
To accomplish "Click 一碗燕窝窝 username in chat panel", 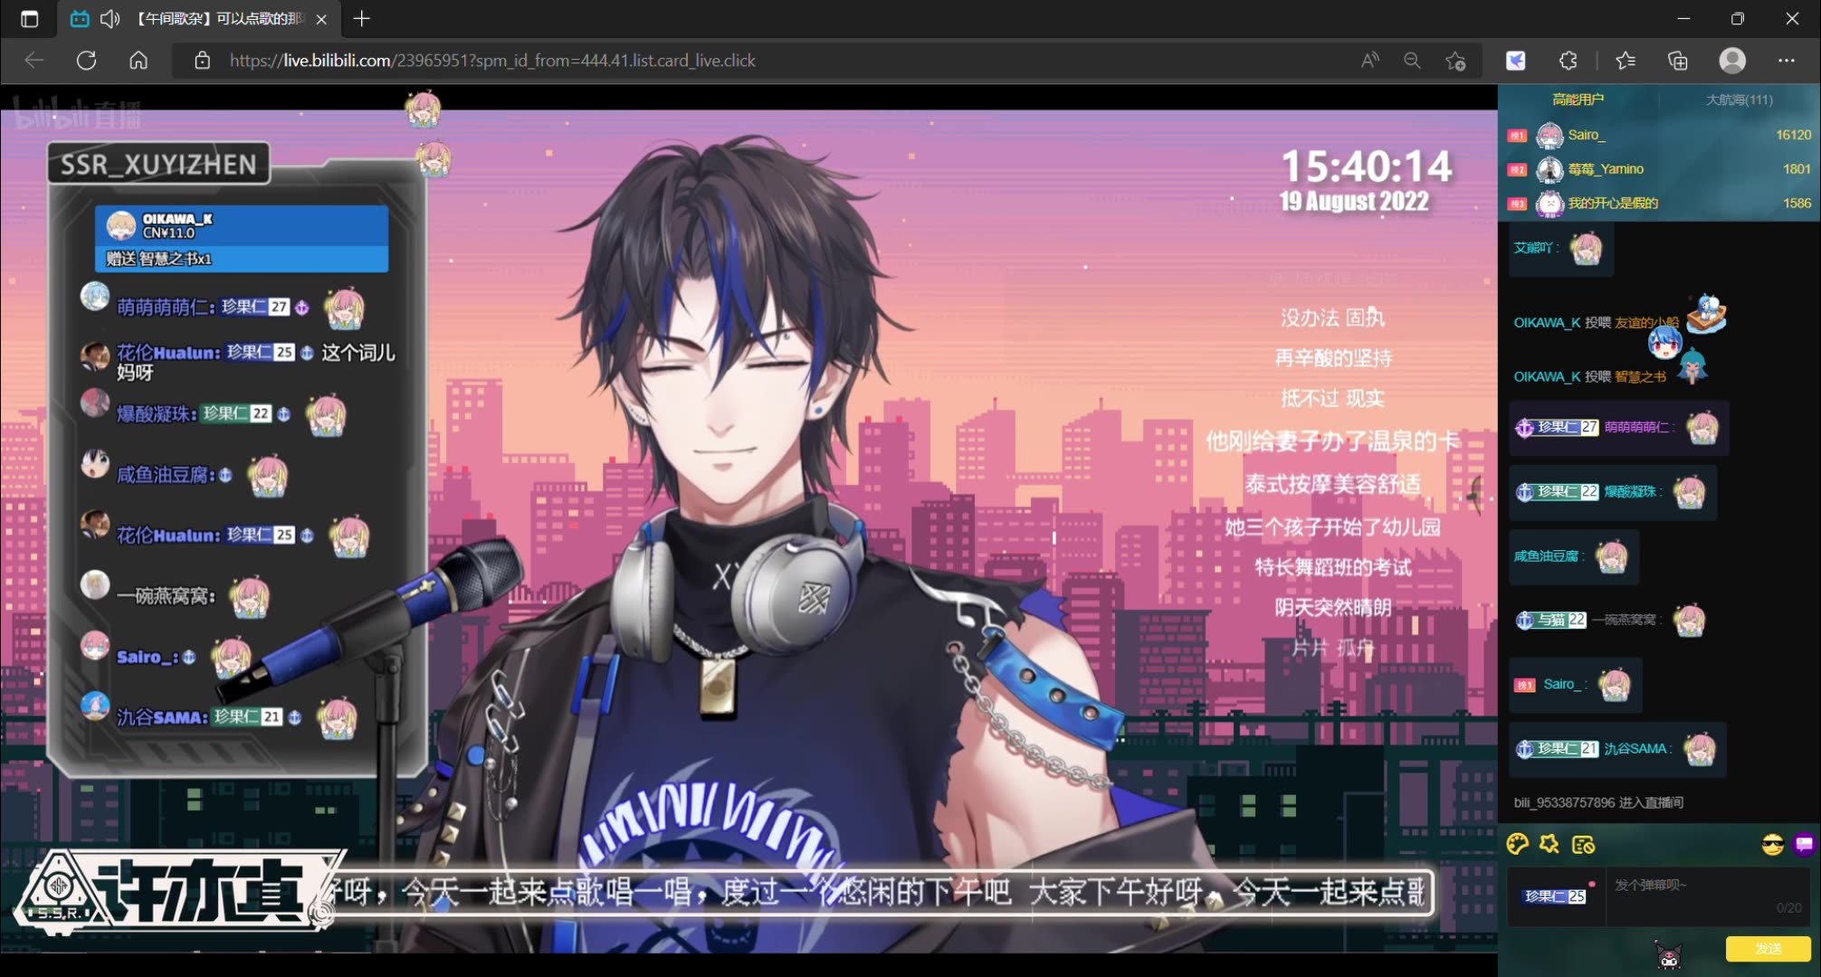I will [1624, 620].
